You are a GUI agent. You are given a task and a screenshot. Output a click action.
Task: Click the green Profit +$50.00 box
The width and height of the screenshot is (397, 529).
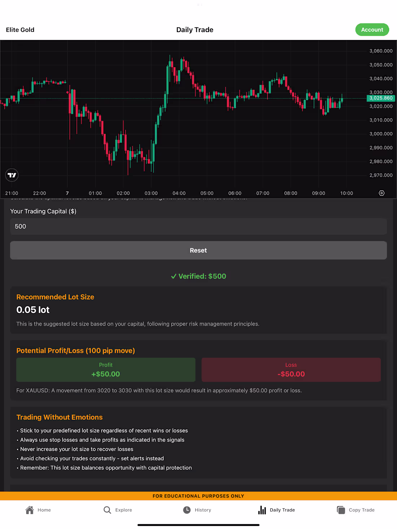point(106,370)
